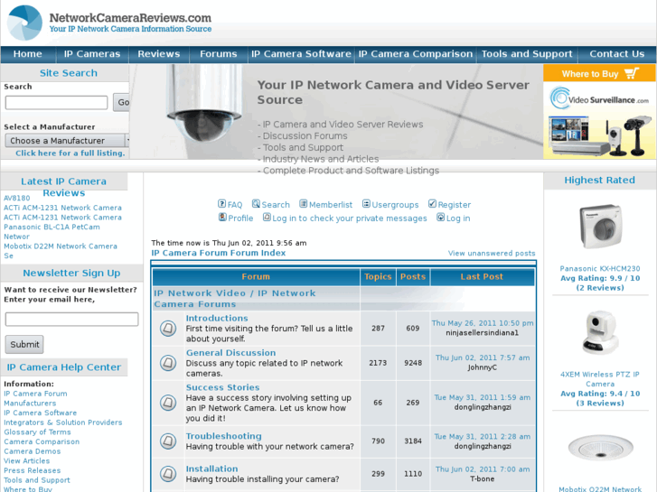Click Glossary of Terms help link
Screen dimensions: 657x492
[37, 432]
